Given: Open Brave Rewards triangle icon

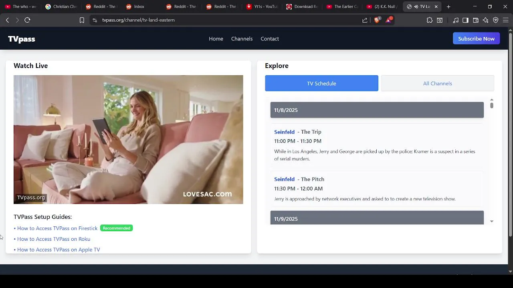Looking at the screenshot, I should click(389, 20).
